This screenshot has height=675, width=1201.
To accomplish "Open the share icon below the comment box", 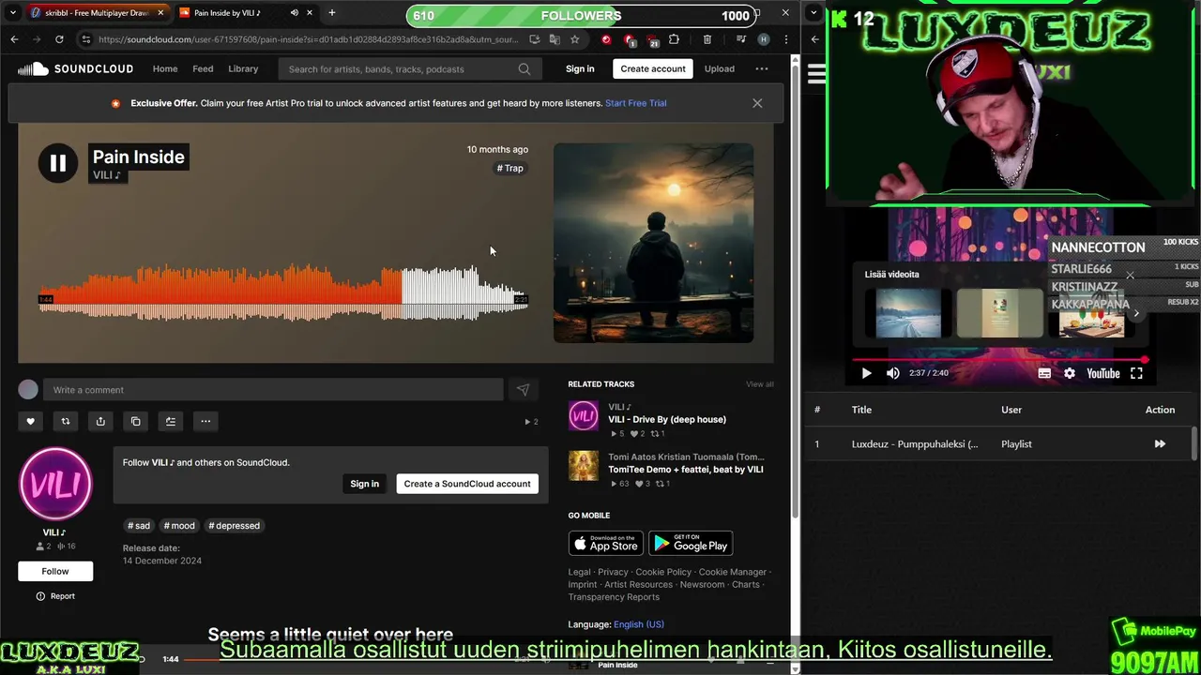I will tap(100, 421).
